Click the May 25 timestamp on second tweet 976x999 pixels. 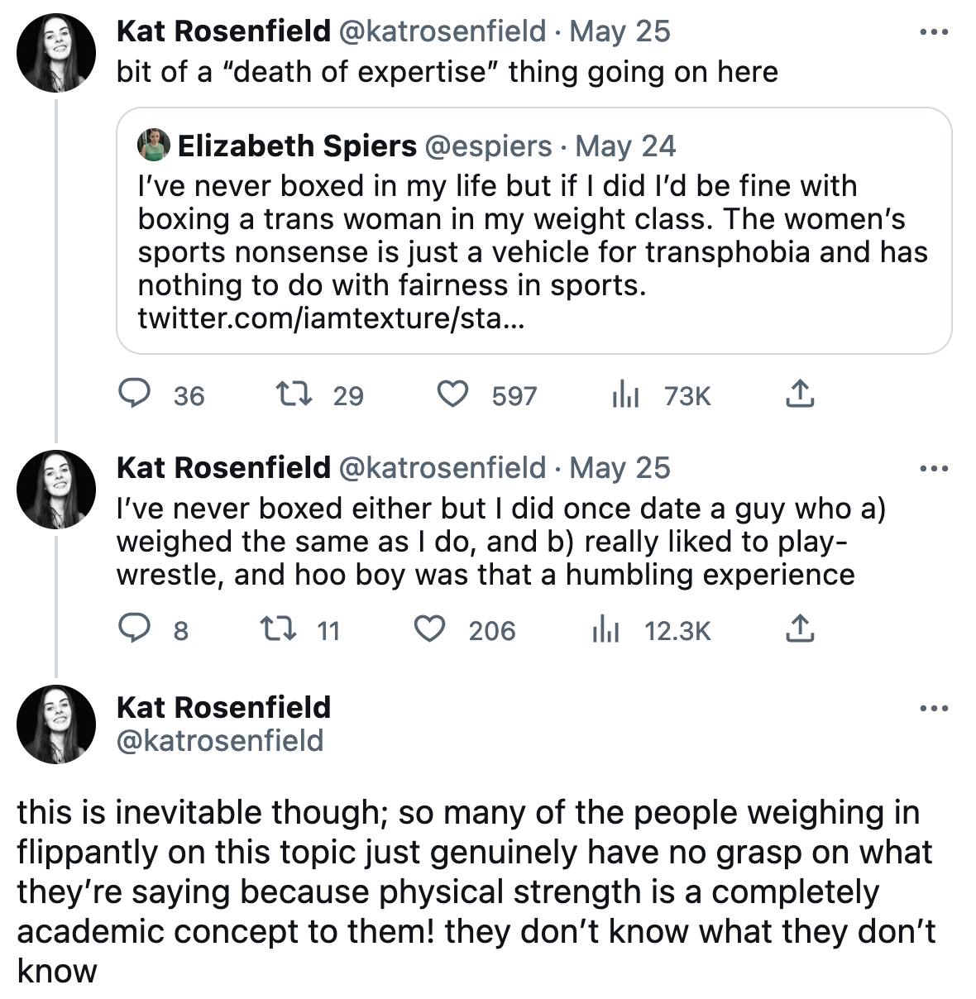click(620, 468)
